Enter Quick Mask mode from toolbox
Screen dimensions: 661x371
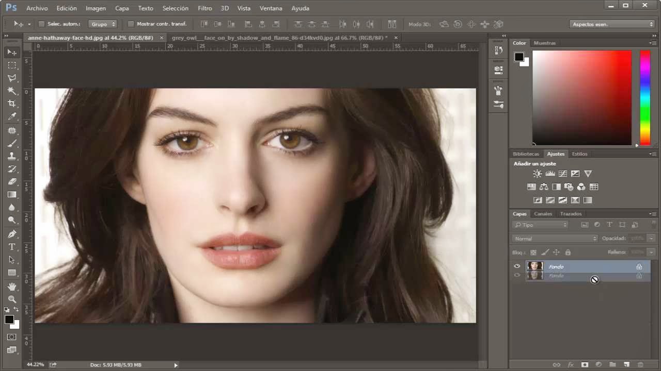[12, 337]
